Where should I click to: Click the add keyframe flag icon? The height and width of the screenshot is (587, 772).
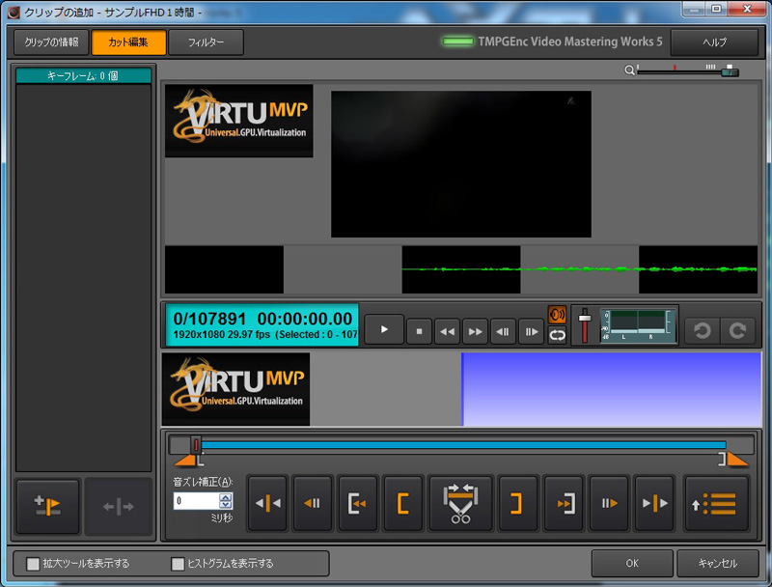coord(47,507)
